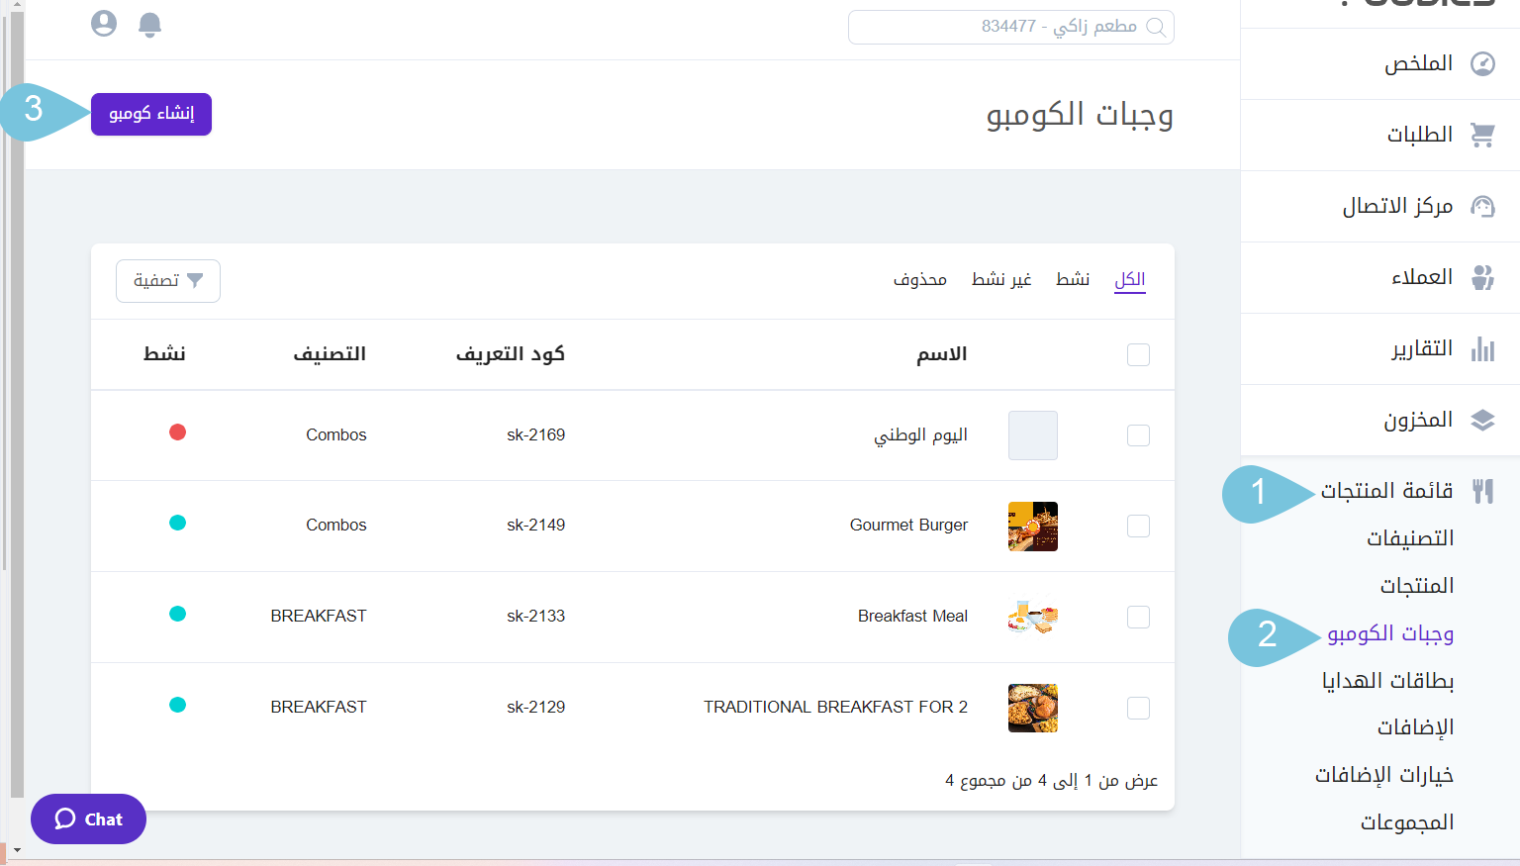Viewport: 1520px width, 866px height.
Task: Open the الإضافات submenu item
Action: 1415,727
